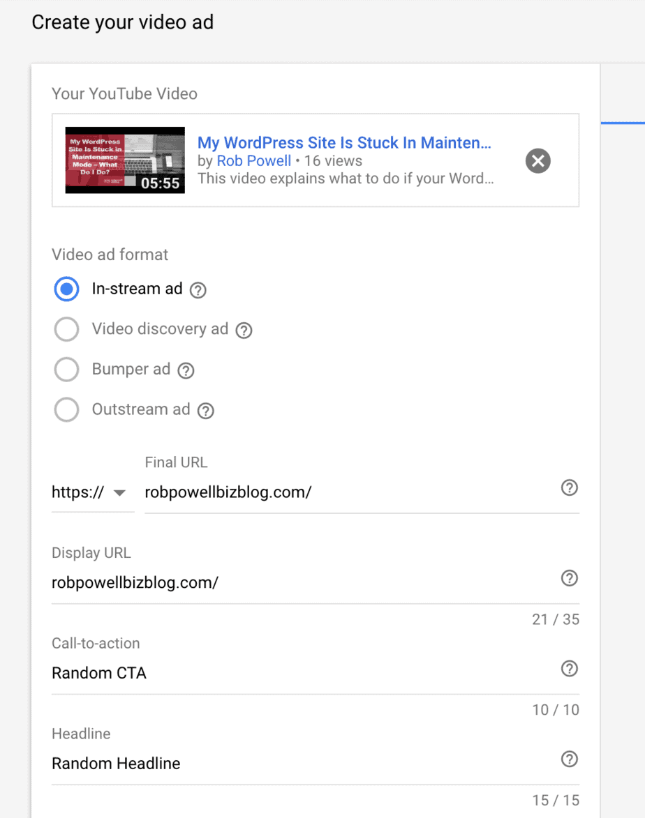Open help for Bumper ad format
Viewport: 645px width, 818px height.
(185, 370)
